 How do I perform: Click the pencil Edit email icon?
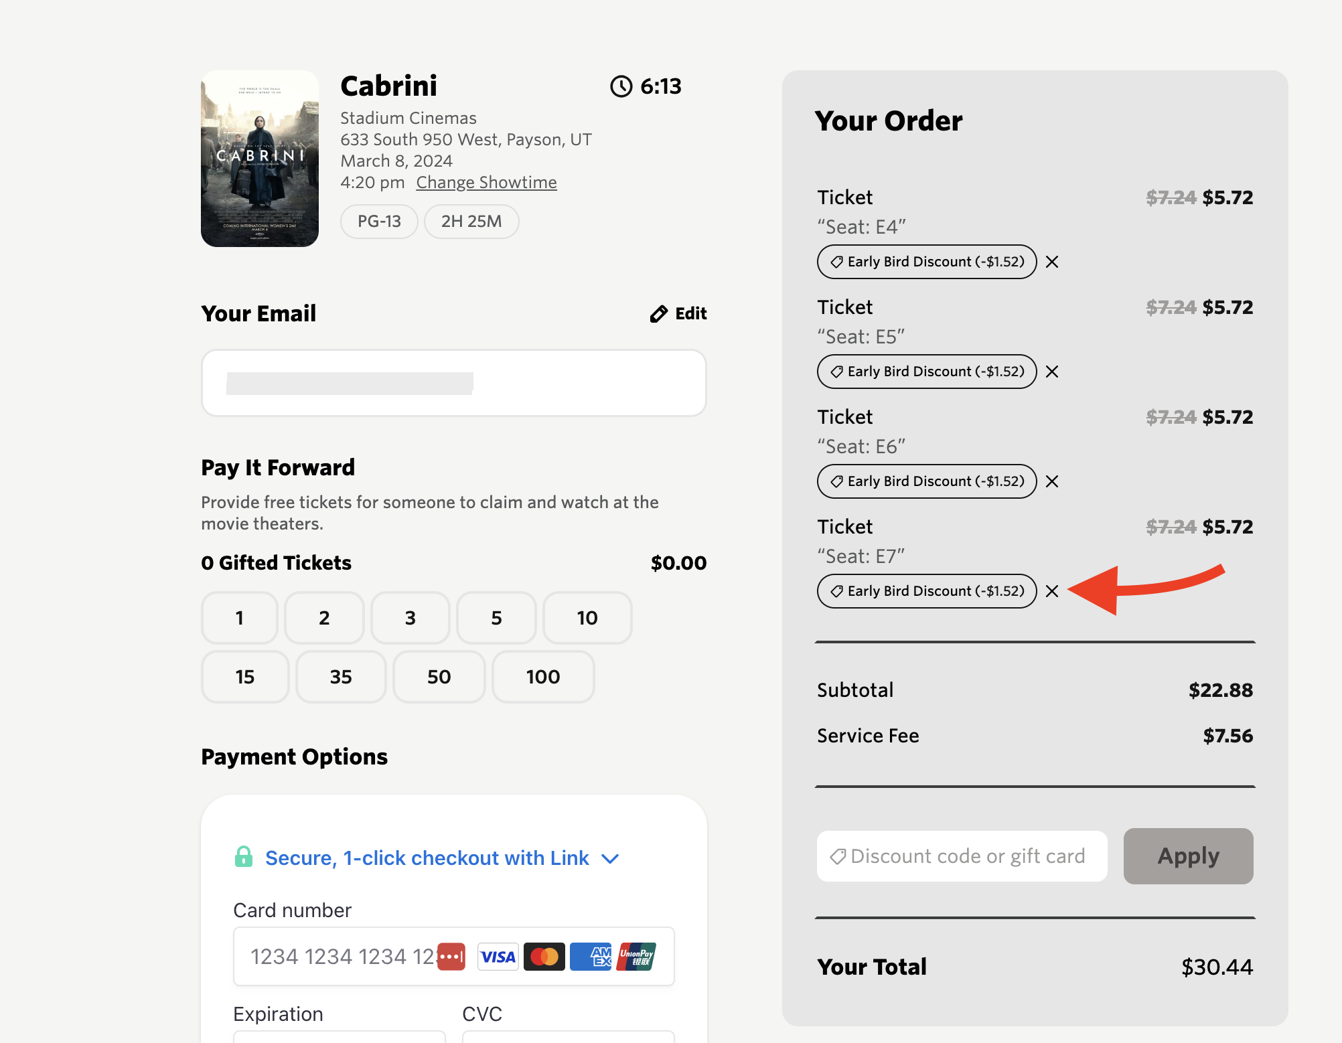[659, 314]
